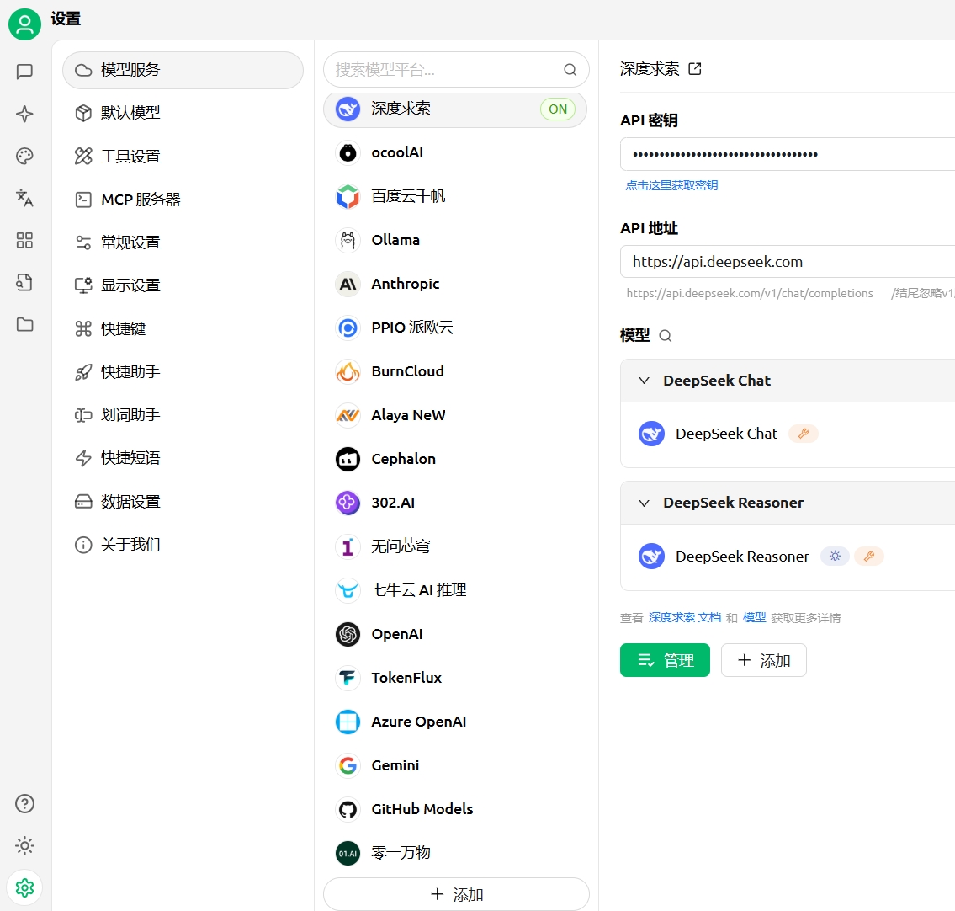
Task: Click the ON badge on 深度求索
Action: pyautogui.click(x=558, y=109)
